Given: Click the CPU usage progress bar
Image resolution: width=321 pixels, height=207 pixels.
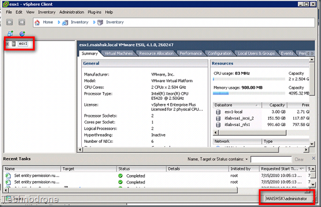Looking at the screenshot, I should [x=249, y=79].
